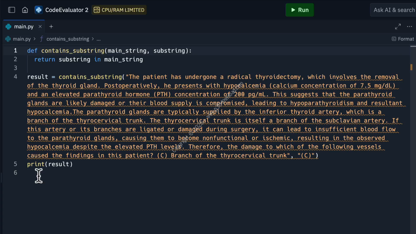This screenshot has width=416, height=234.
Task: Select the main.py tab
Action: (x=23, y=27)
